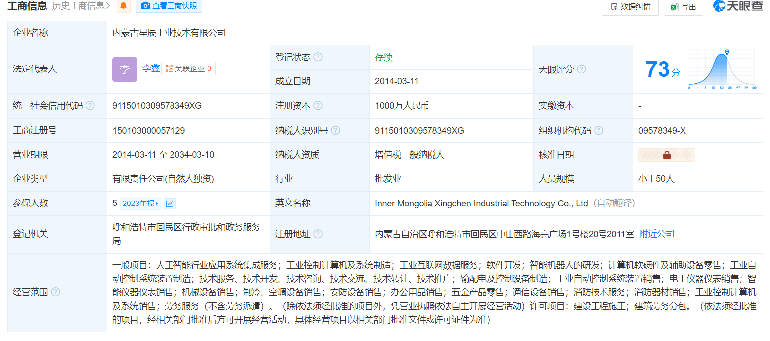Click 呼和浩特市回民区行政审批和政务服务局 authority text

pyautogui.click(x=186, y=234)
